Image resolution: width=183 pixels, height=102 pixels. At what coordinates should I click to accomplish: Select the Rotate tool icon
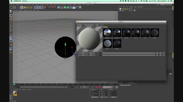28,7
